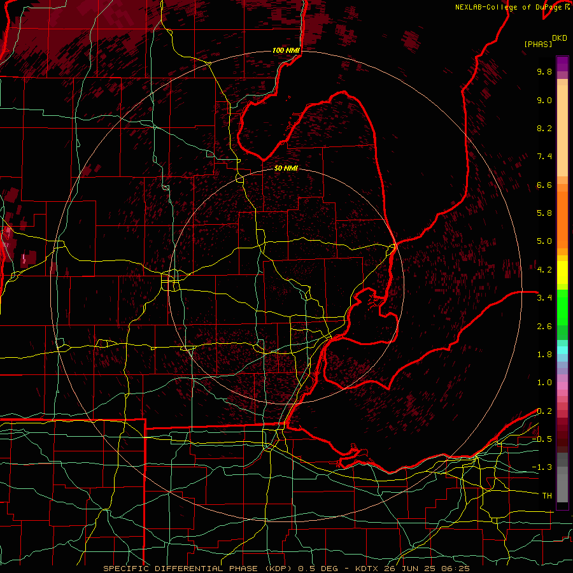The width and height of the screenshot is (573, 573).
Task: Click the 2.6 scale value
Action: [x=544, y=327]
